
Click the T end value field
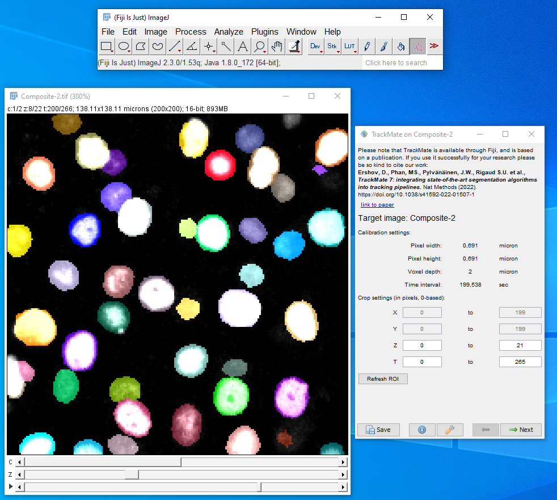coord(520,362)
